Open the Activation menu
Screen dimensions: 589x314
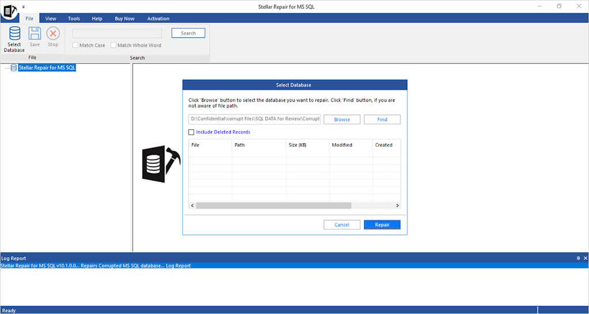pyautogui.click(x=158, y=18)
